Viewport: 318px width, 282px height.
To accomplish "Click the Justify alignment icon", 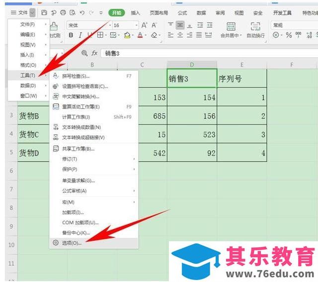I will tap(199, 35).
